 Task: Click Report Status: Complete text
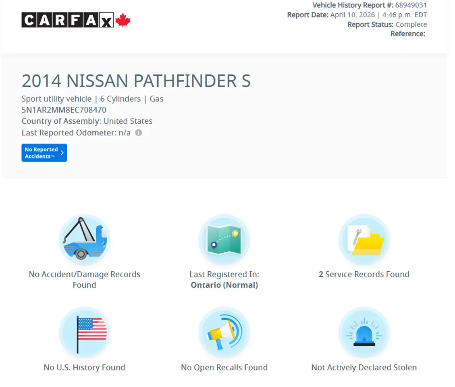tap(387, 24)
